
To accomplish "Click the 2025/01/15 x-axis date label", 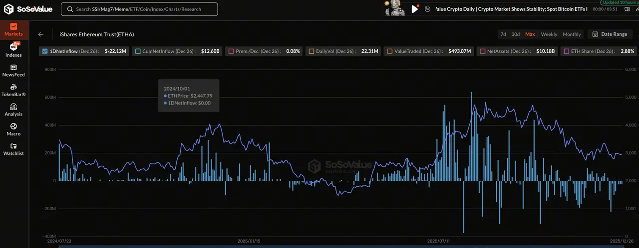I will point(248,241).
